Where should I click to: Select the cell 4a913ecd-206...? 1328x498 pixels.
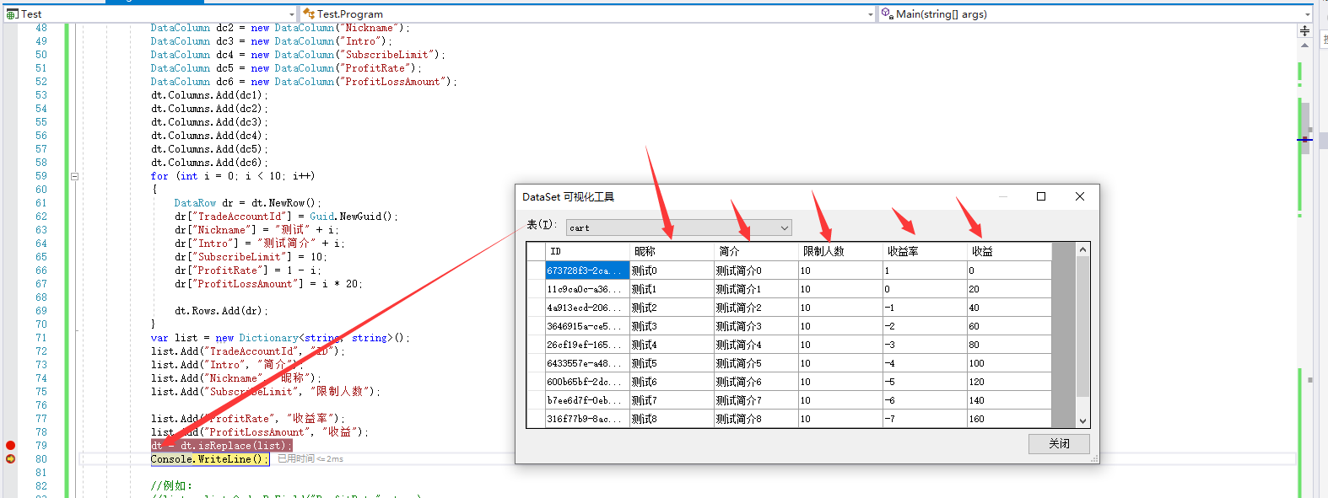(x=587, y=308)
